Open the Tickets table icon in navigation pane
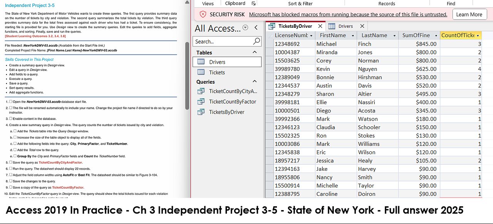This screenshot has height=224, width=493. click(x=201, y=72)
